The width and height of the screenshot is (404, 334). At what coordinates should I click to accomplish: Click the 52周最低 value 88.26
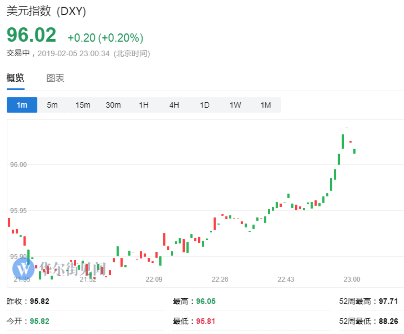coord(388,321)
